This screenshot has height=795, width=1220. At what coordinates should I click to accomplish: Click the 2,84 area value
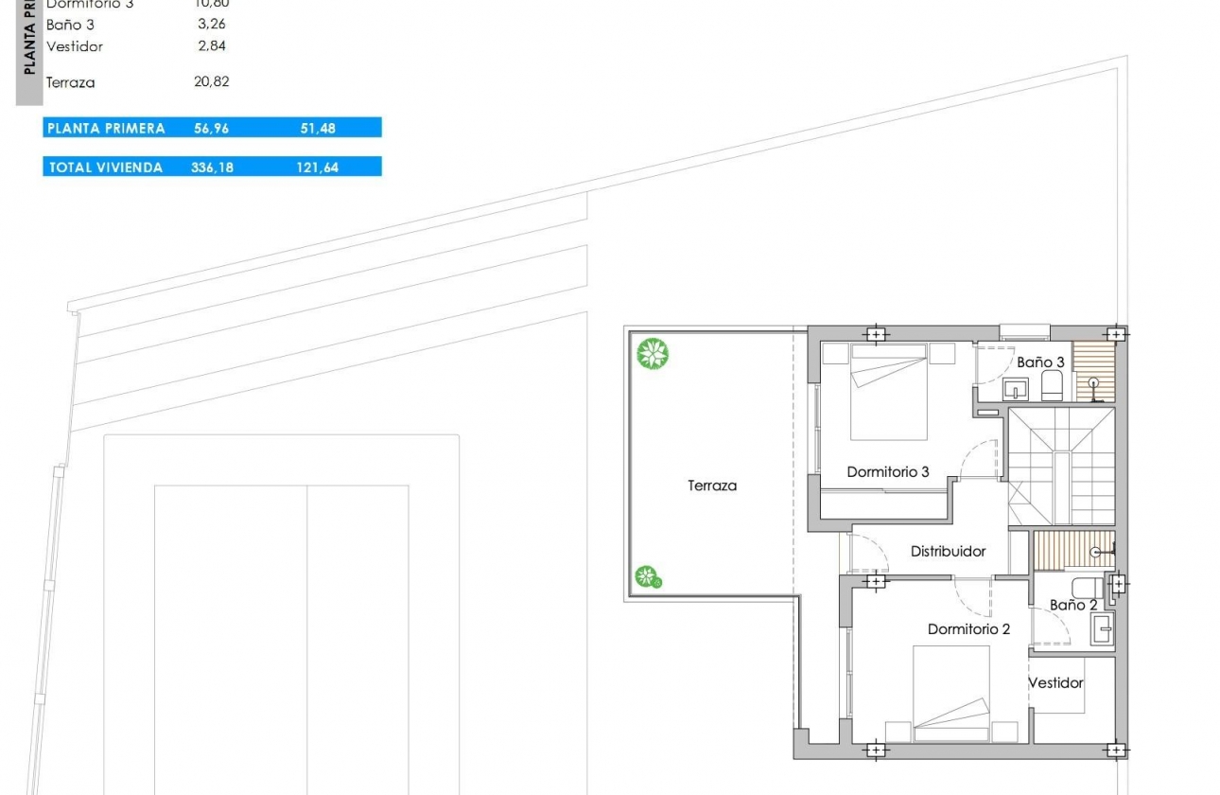click(x=211, y=45)
